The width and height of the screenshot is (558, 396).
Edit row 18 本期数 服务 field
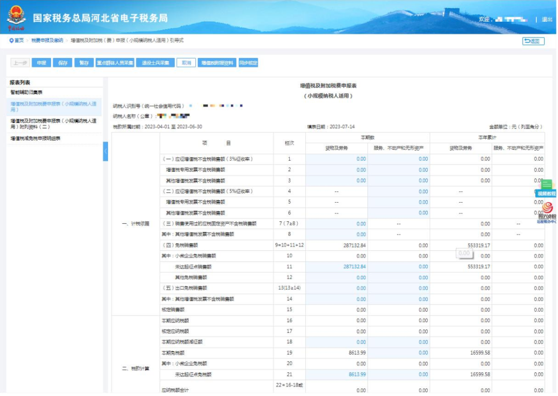point(399,343)
